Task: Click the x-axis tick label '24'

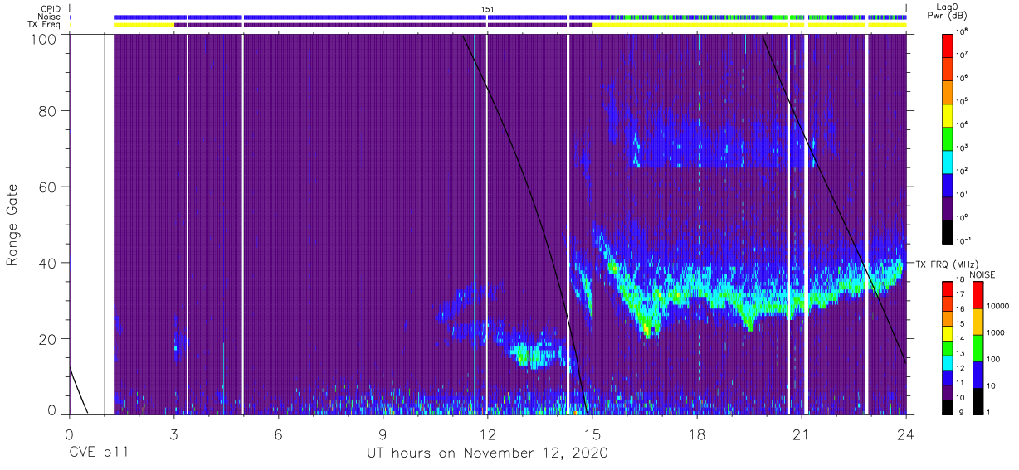Action: click(906, 434)
